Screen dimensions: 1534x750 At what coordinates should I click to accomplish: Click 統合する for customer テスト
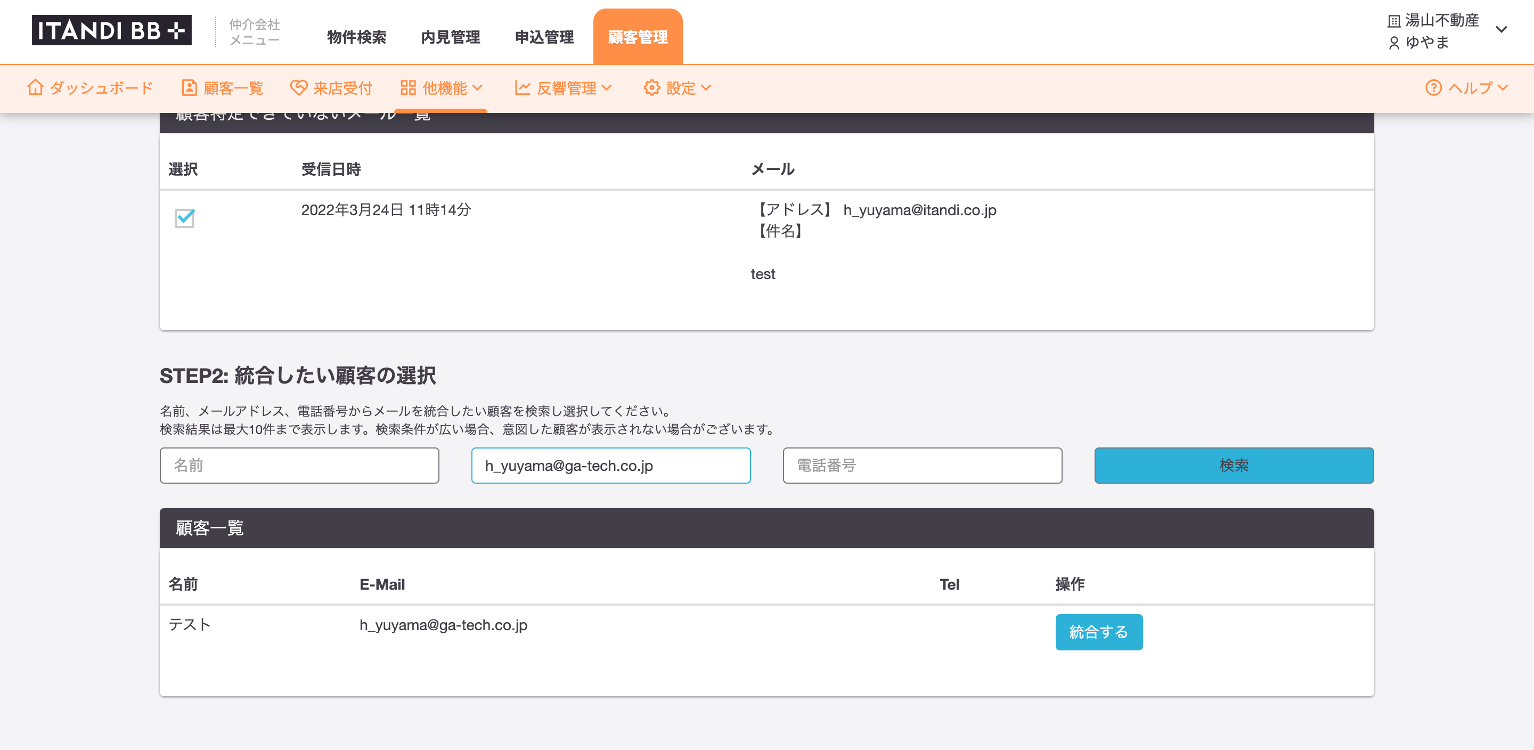[1099, 631]
